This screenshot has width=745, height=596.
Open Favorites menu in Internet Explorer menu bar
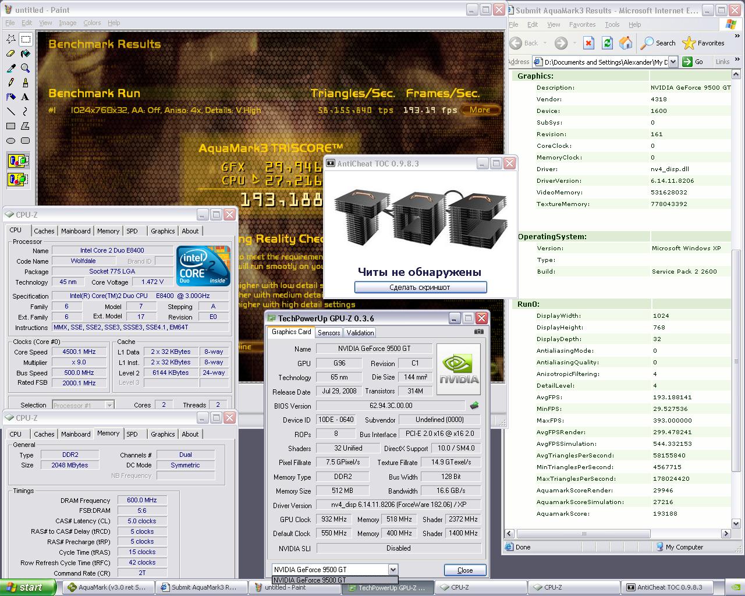coord(582,24)
